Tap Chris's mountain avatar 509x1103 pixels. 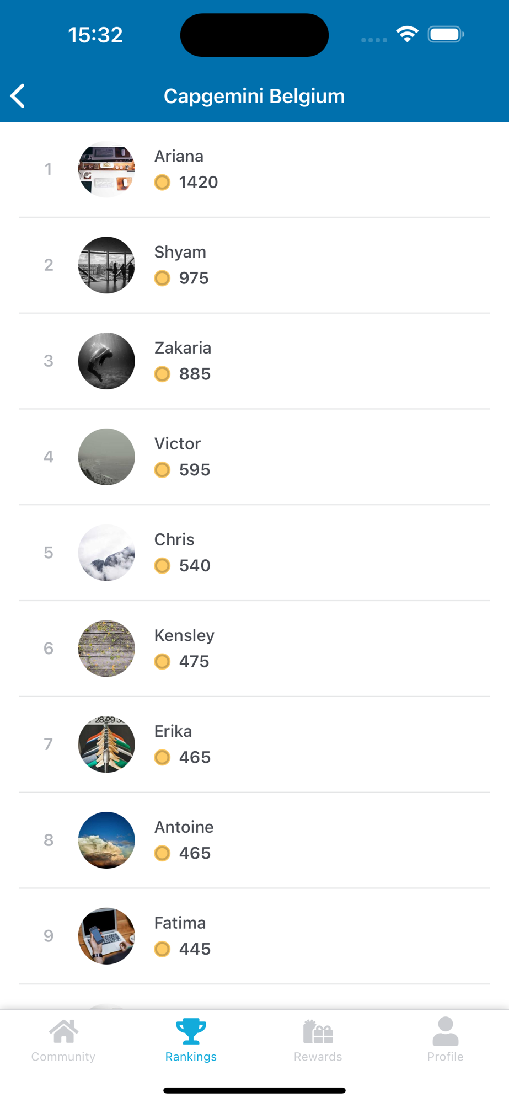[106, 553]
